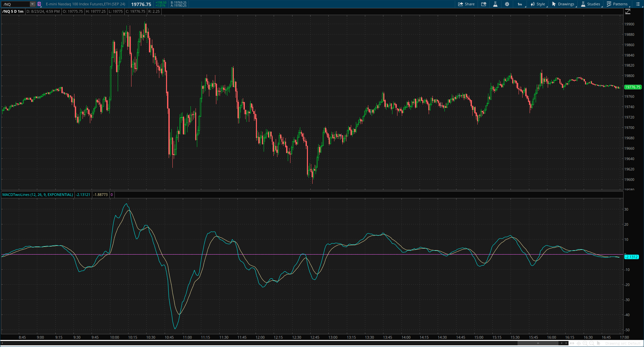
Task: Click the MACDTwoLines study label
Action: tap(38, 195)
